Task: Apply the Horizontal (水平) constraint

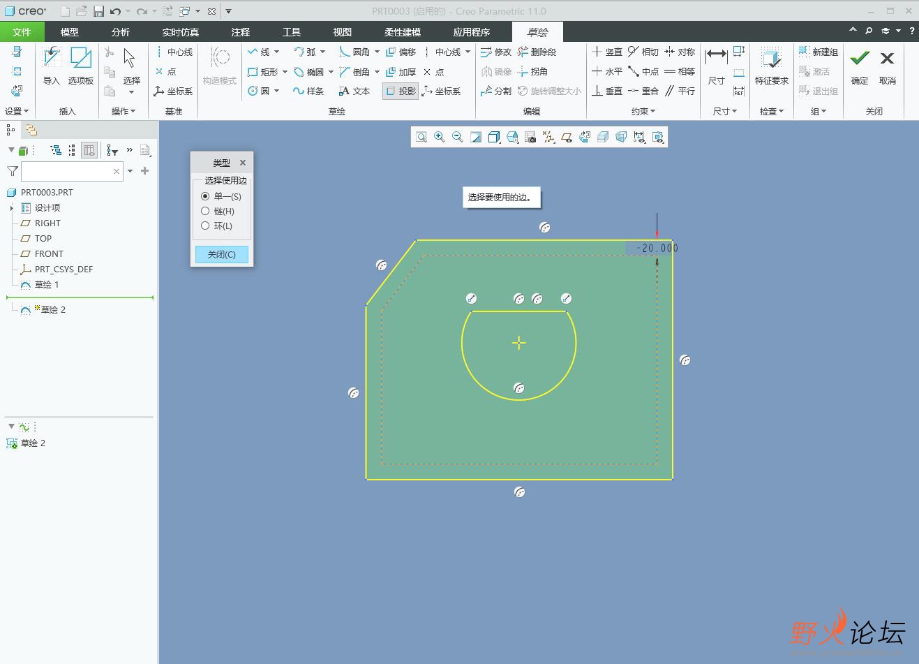Action: pyautogui.click(x=607, y=71)
